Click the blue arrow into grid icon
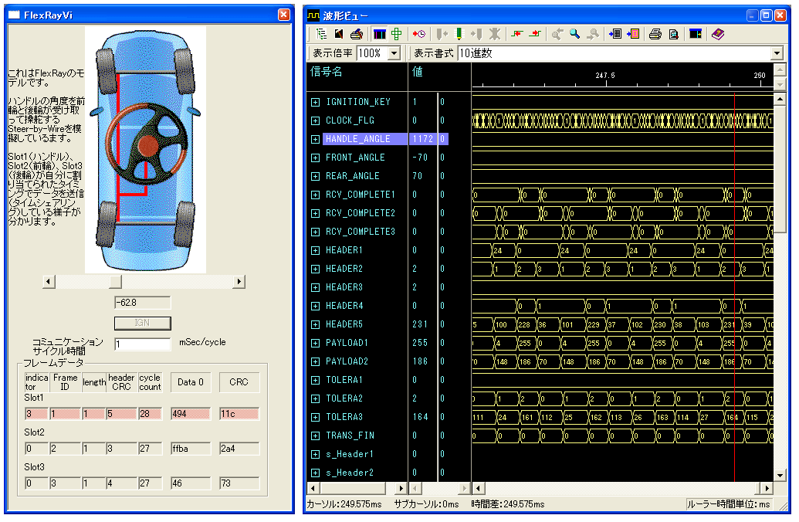799x522 pixels. pos(615,34)
